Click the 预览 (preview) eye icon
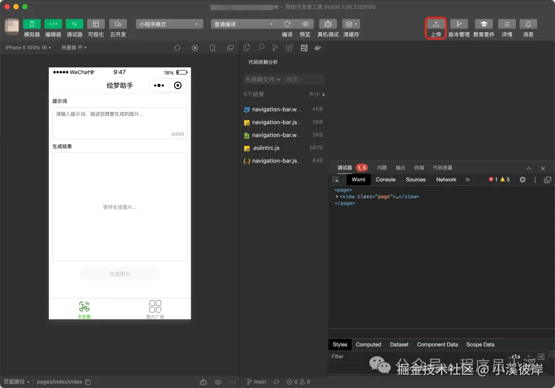Image resolution: width=555 pixels, height=388 pixels. [305, 24]
